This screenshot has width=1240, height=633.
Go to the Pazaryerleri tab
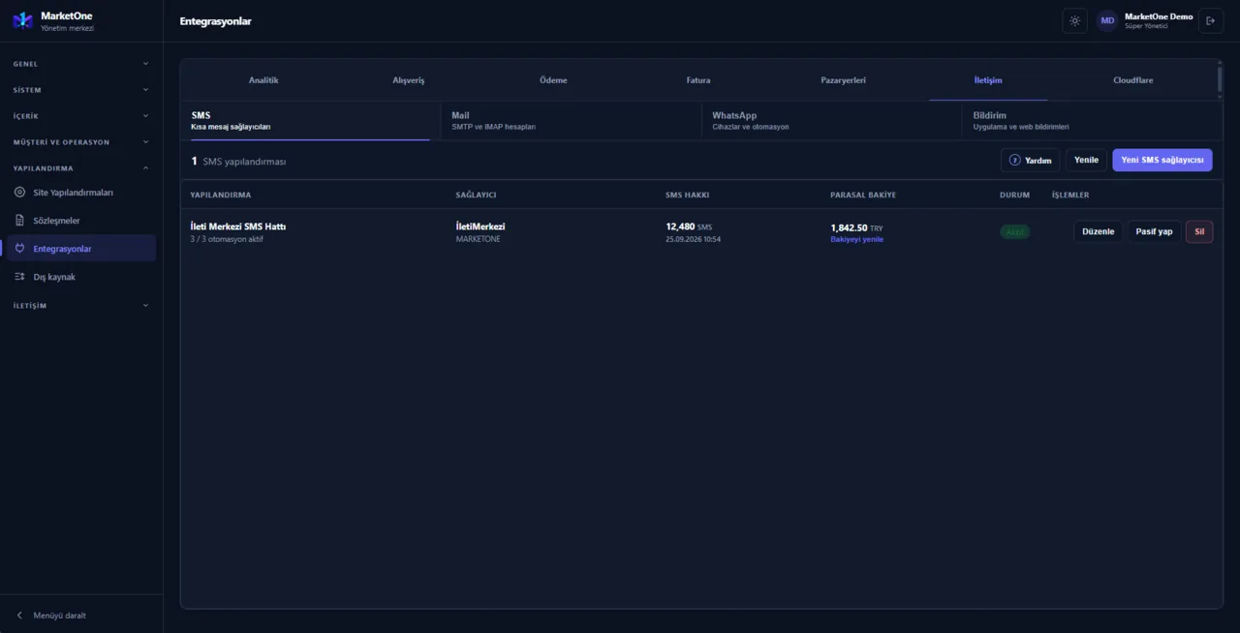click(x=843, y=80)
